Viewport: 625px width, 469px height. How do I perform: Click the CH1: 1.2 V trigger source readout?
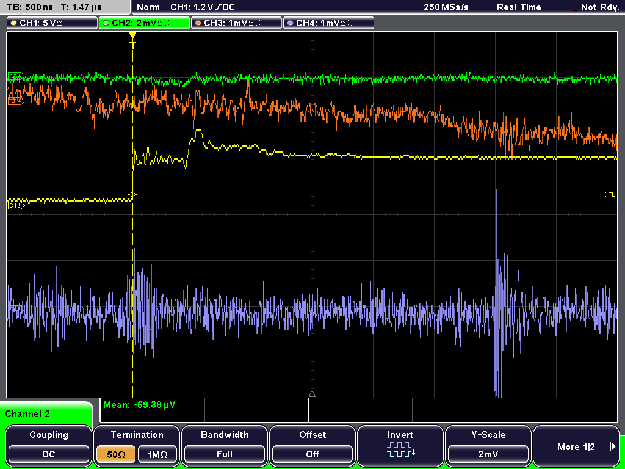coord(203,7)
